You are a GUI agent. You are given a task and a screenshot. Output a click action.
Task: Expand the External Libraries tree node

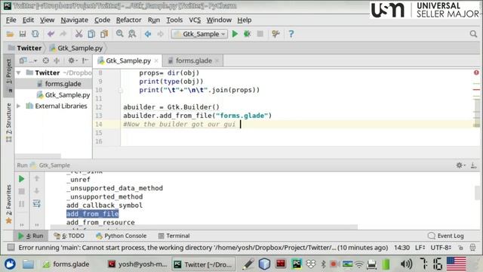pos(18,106)
